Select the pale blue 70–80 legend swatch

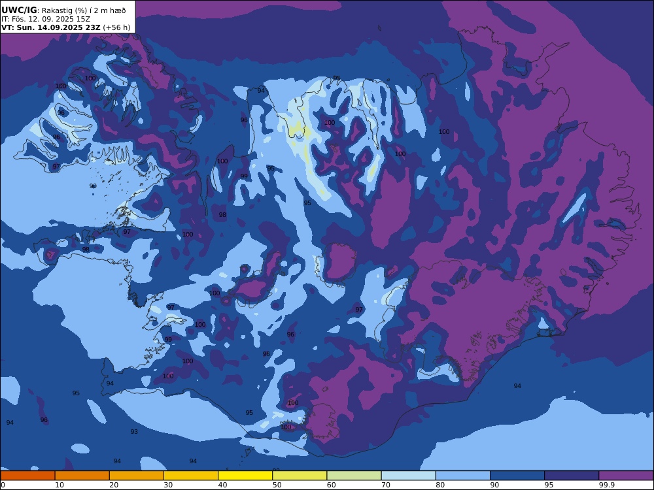click(409, 476)
